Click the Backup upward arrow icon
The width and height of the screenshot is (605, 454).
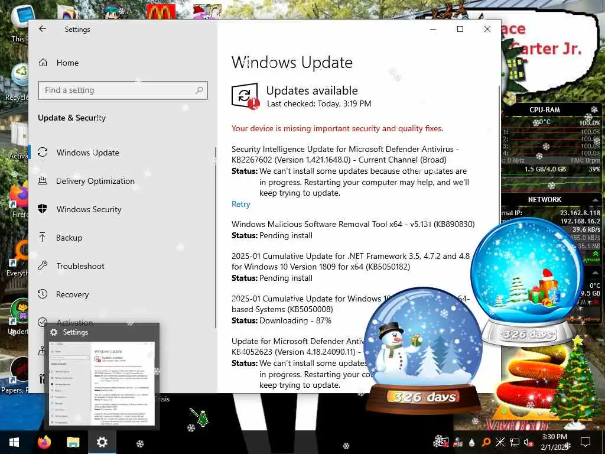[x=43, y=237]
